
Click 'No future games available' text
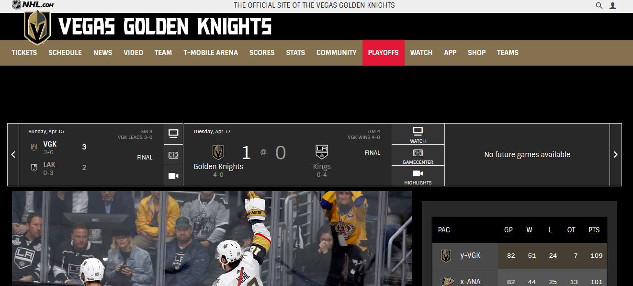click(527, 155)
